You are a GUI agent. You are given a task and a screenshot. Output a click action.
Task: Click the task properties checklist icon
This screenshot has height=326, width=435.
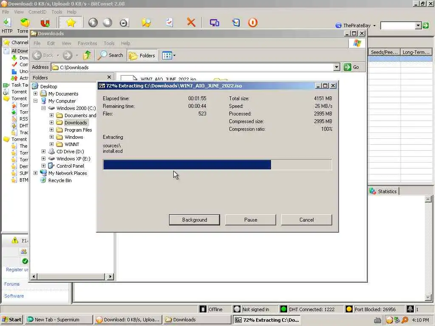tap(169, 22)
